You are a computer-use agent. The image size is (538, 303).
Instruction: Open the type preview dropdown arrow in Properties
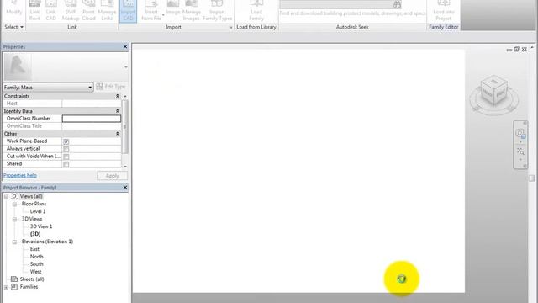click(x=125, y=67)
